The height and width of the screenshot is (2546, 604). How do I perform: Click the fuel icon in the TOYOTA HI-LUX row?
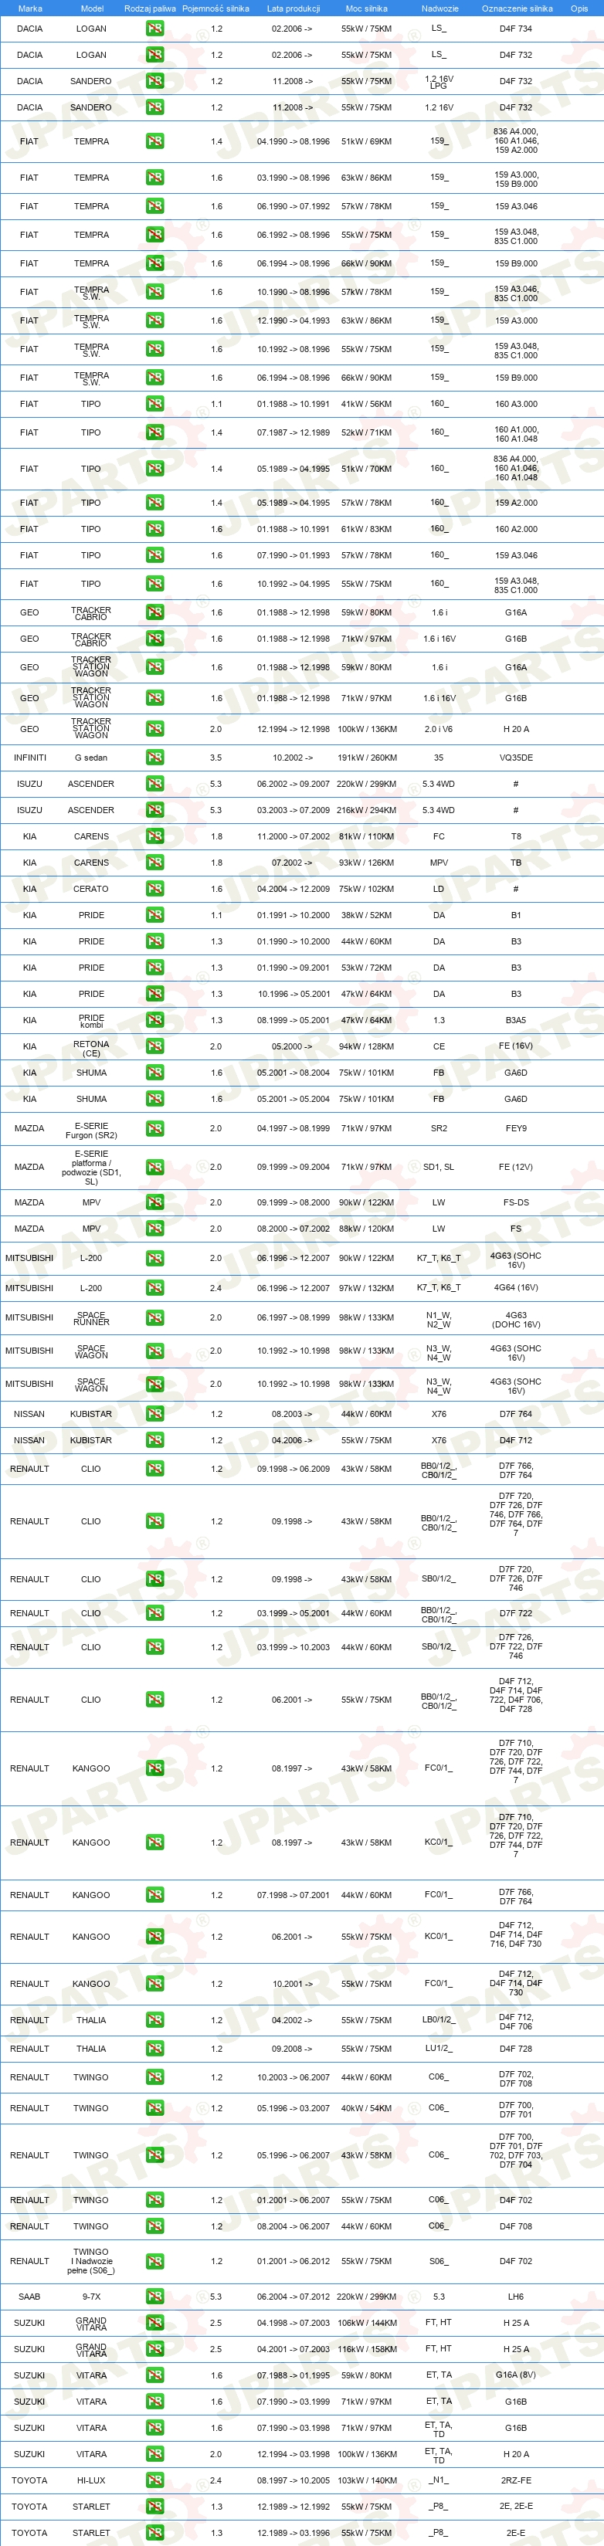tap(155, 2480)
